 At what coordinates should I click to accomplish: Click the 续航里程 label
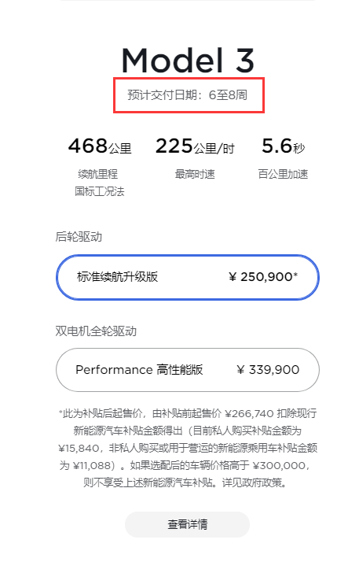(97, 174)
